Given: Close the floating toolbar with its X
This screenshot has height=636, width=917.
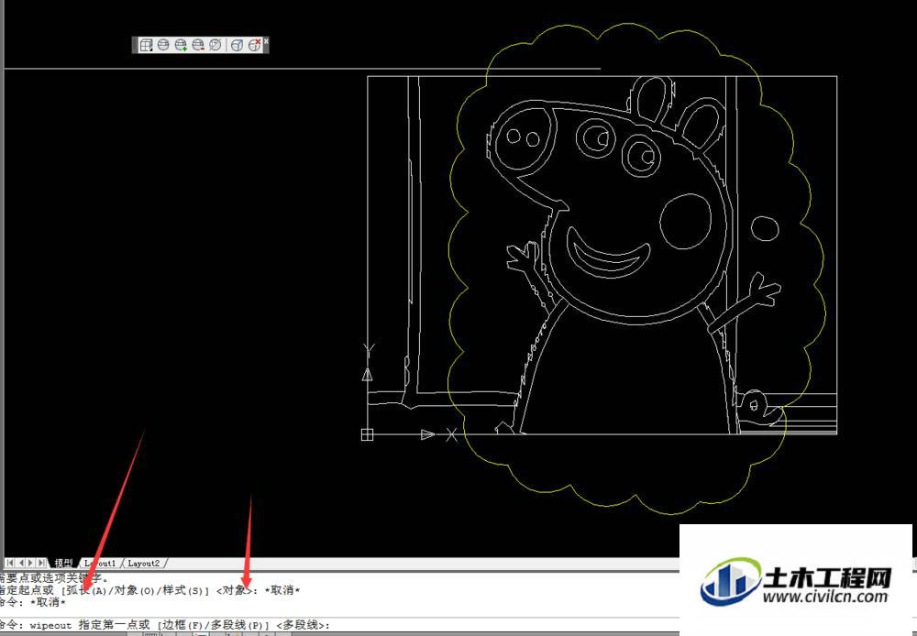Looking at the screenshot, I should point(266,41).
